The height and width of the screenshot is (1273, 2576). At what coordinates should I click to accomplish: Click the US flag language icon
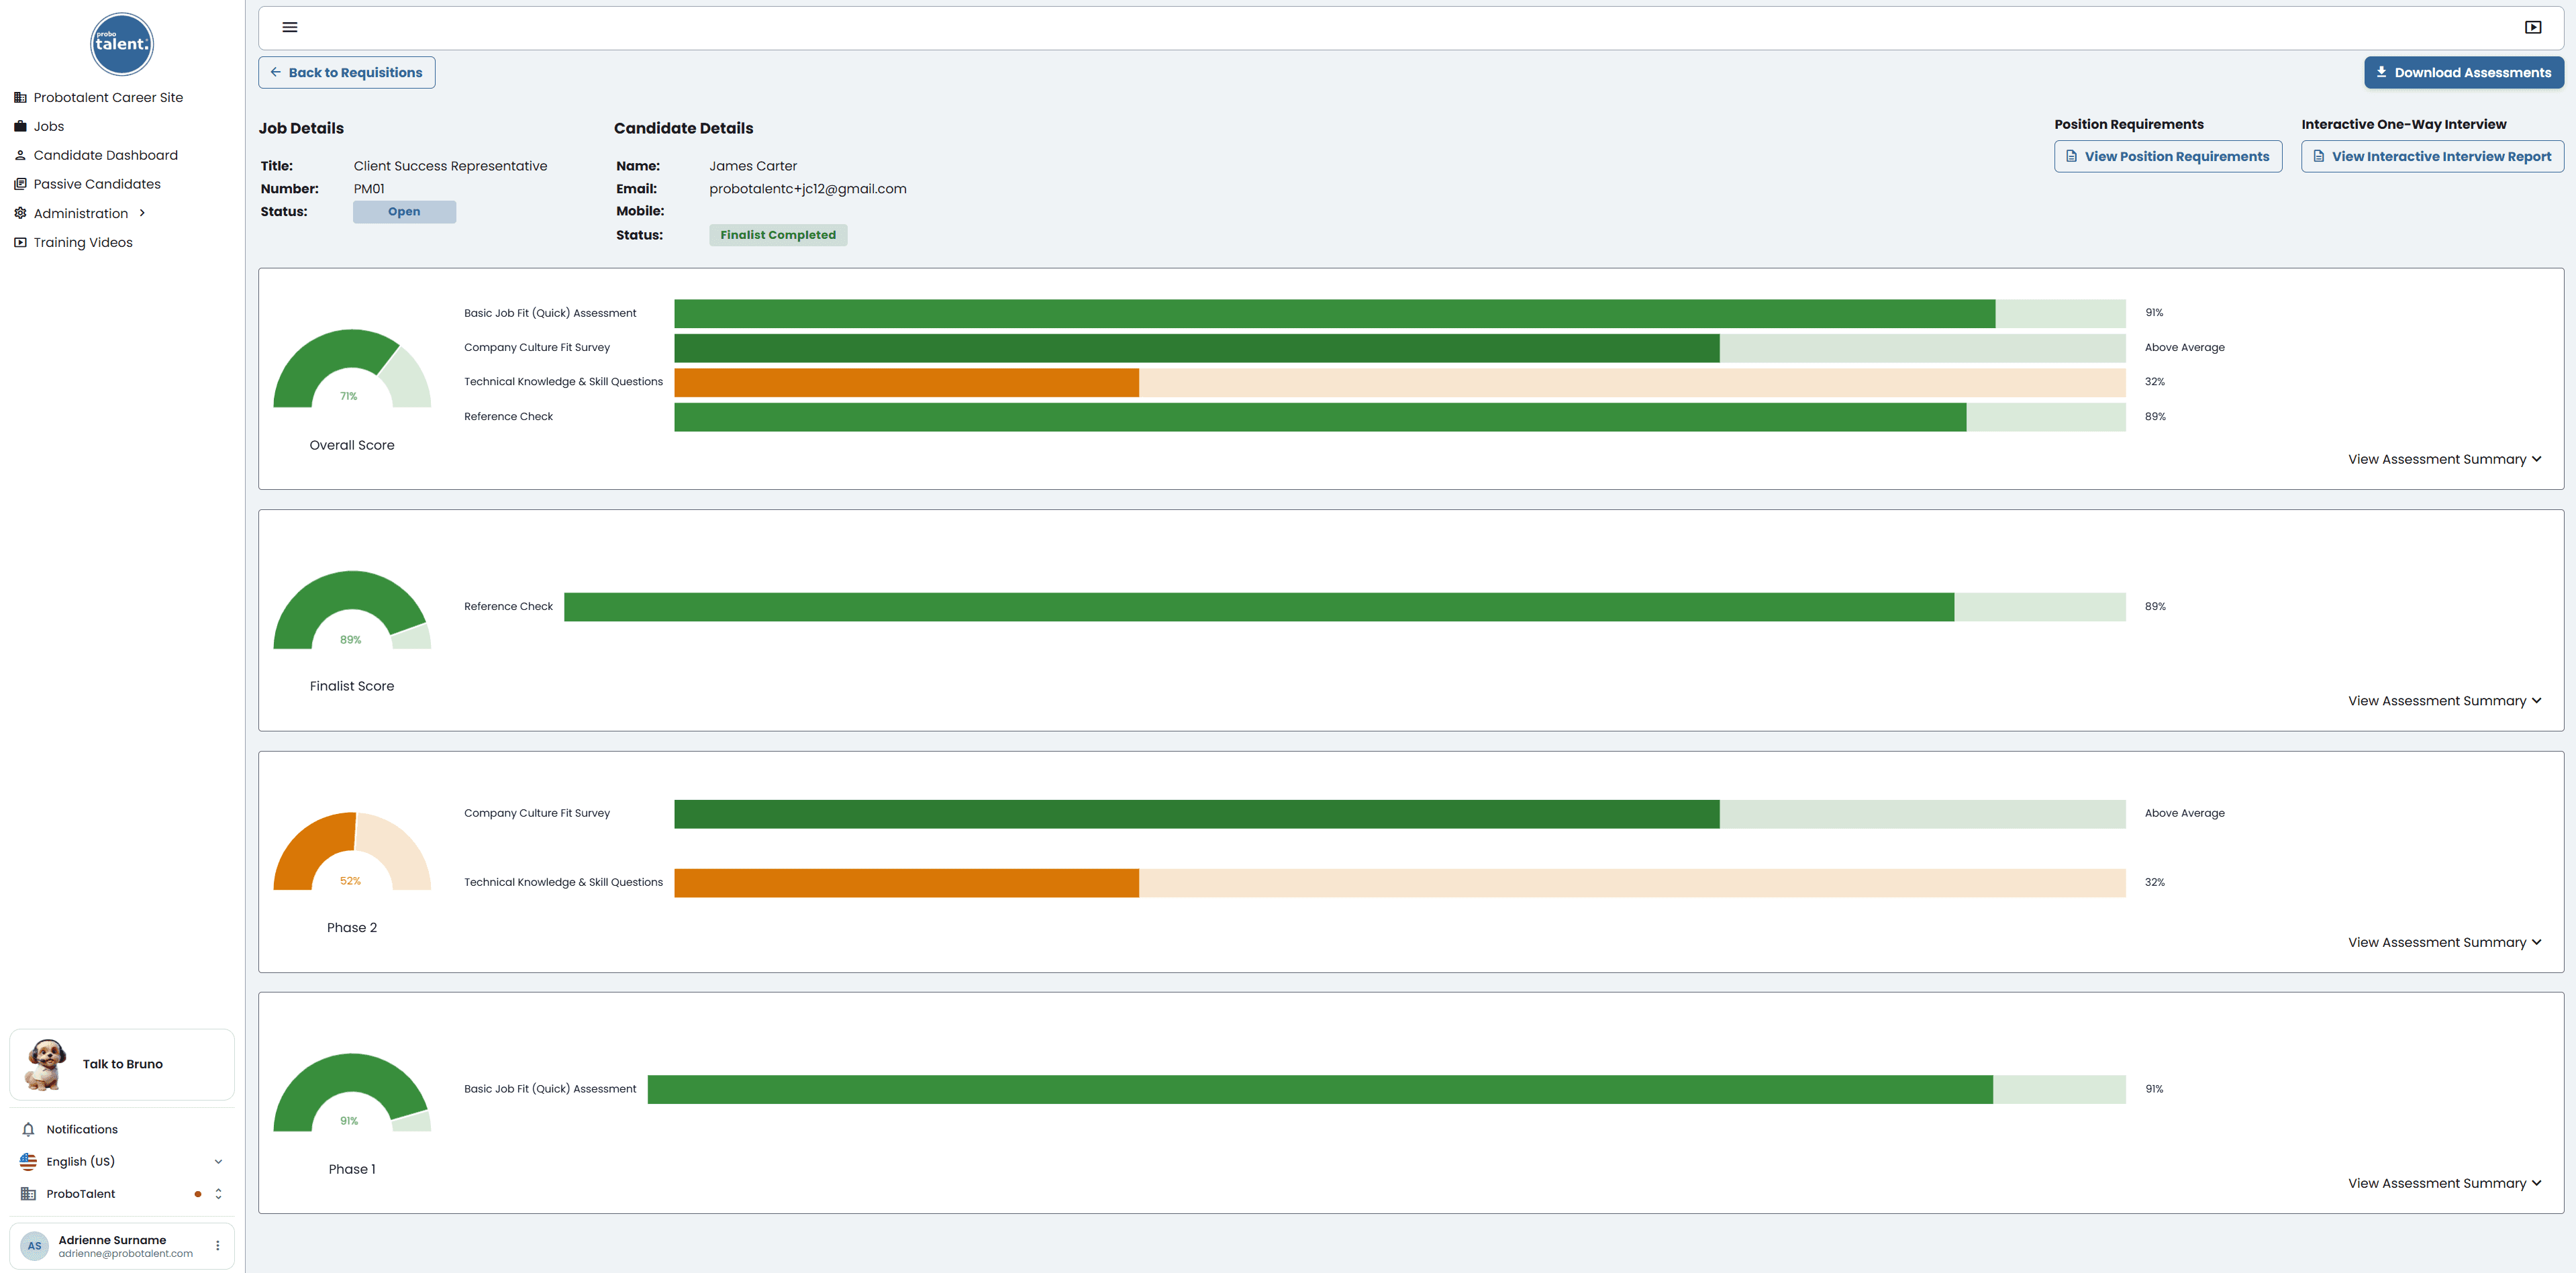click(28, 1161)
